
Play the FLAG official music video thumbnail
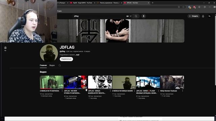(148, 82)
